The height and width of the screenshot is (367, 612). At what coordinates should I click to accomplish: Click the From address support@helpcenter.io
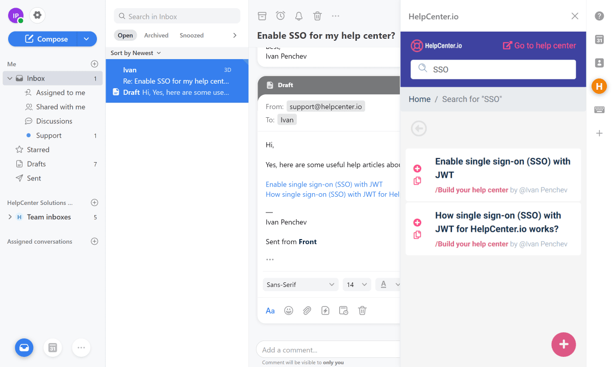point(326,107)
